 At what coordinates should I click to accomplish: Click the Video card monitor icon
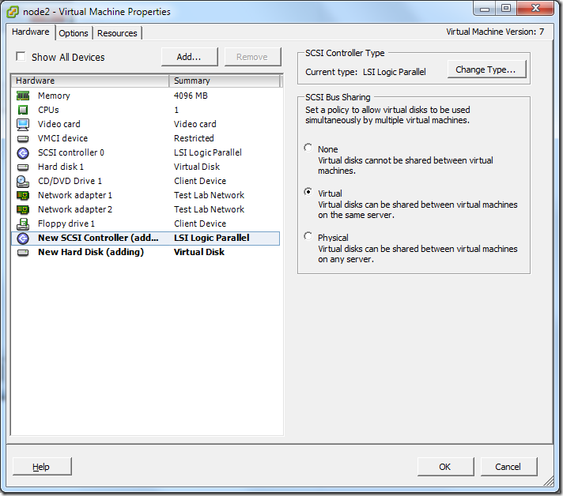click(x=23, y=124)
